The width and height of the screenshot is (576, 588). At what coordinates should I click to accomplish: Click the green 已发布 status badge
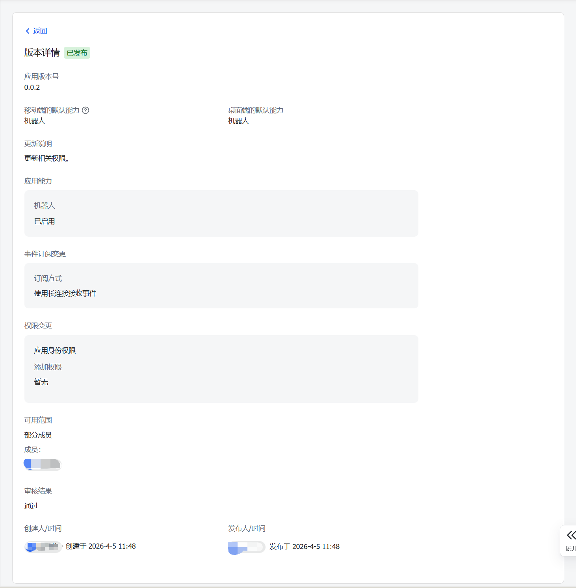pos(77,53)
